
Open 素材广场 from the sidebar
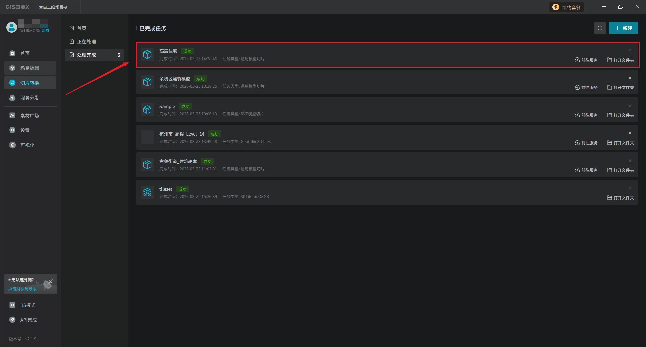tap(30, 116)
